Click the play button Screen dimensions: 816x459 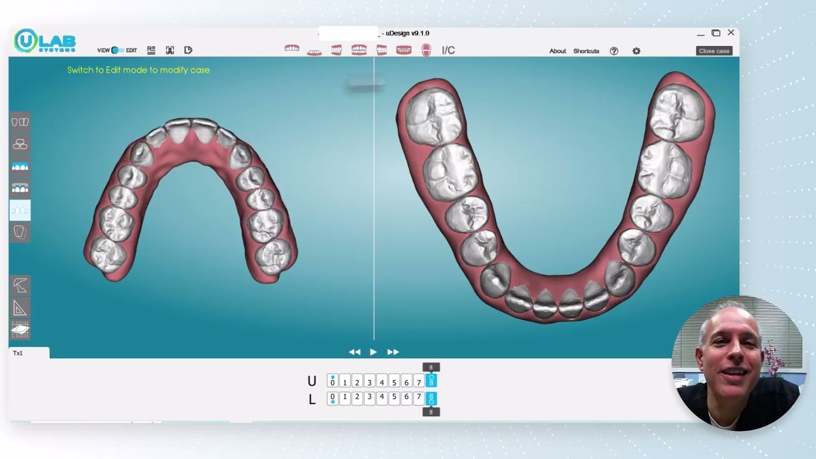(x=374, y=352)
